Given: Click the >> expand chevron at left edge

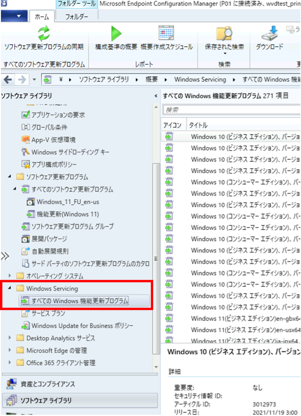Looking at the screenshot, I should pyautogui.click(x=5, y=256).
